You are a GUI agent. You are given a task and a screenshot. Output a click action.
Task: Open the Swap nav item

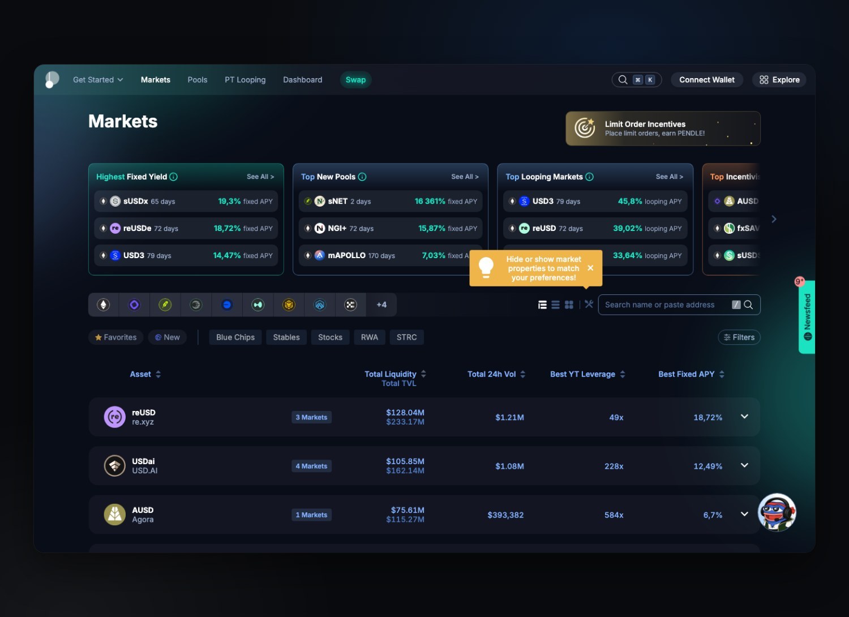point(356,80)
